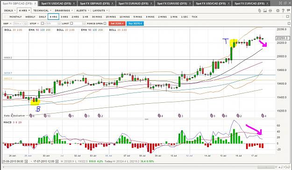Select the 30 MINS timeframe
Image resolution: width=292 pixels, height=170 pixels.
click(97, 17)
